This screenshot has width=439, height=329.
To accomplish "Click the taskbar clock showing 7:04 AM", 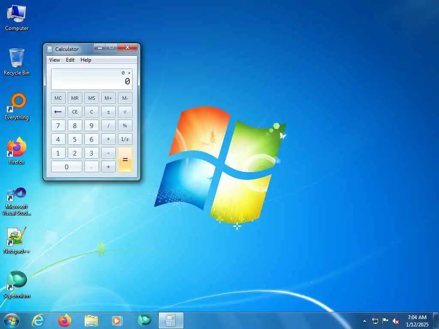I will coord(417,320).
